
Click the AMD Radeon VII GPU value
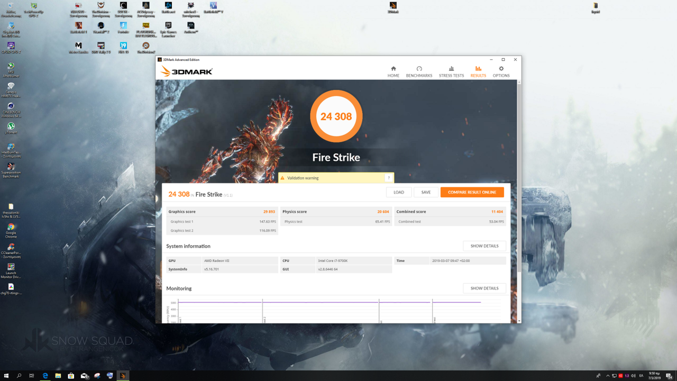tap(217, 261)
